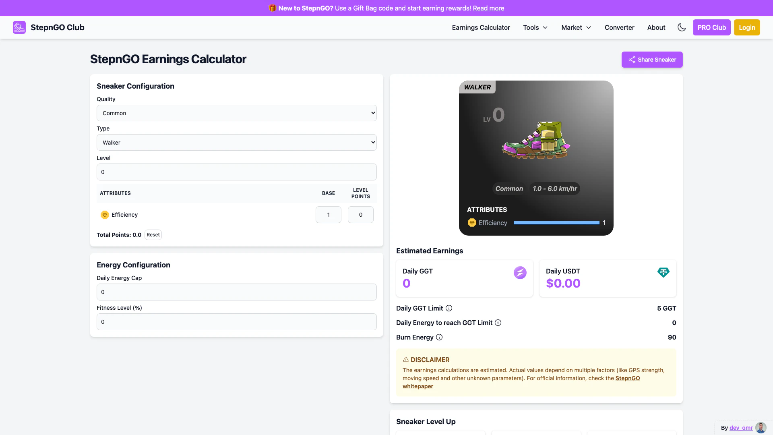This screenshot has width=773, height=435.
Task: Click the Daily Energy to reach GGT Limit info icon
Action: (498, 323)
